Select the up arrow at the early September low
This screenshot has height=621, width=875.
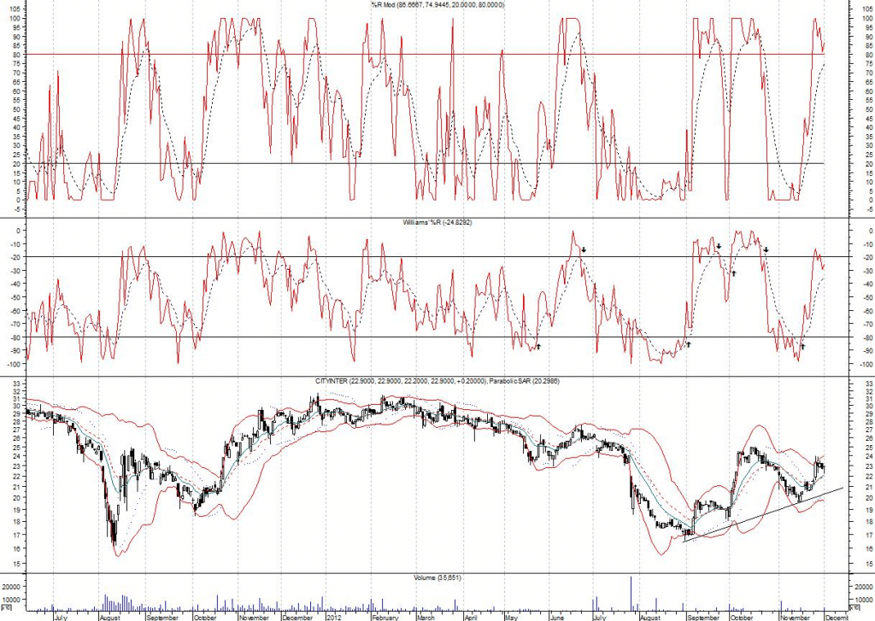688,344
